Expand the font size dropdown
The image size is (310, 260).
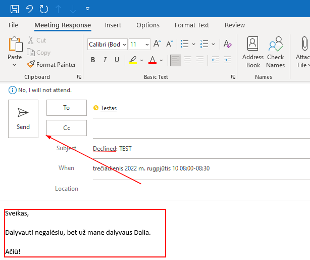[146, 45]
